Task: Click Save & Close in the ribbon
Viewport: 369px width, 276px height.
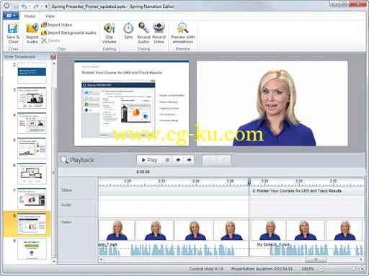Action: [x=13, y=33]
